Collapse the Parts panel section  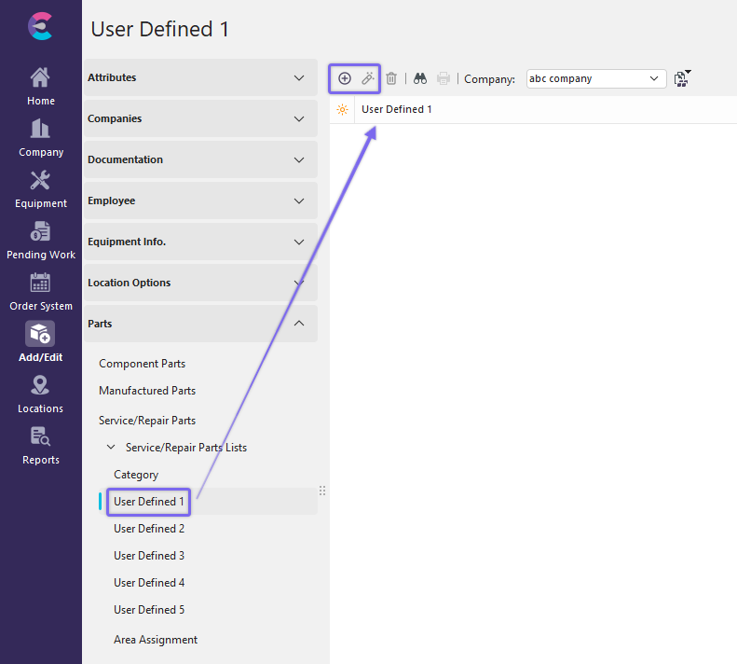tap(200, 324)
